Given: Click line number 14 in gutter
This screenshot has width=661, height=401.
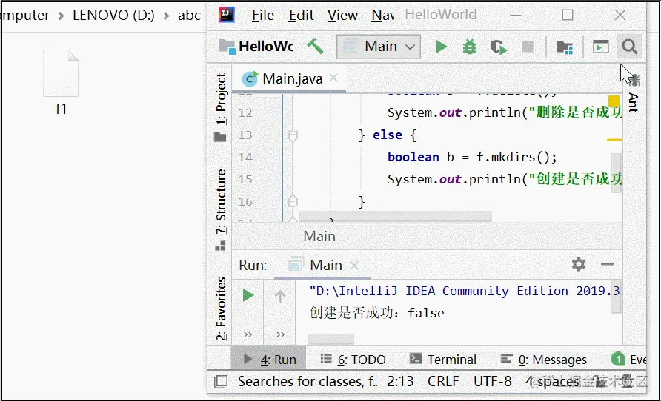Looking at the screenshot, I should click(x=245, y=158).
